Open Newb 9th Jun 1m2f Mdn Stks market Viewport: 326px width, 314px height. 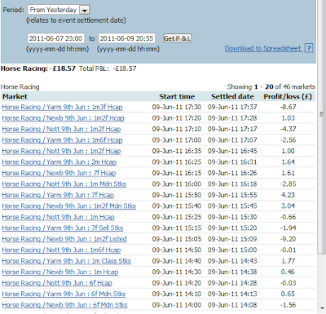tap(69, 206)
